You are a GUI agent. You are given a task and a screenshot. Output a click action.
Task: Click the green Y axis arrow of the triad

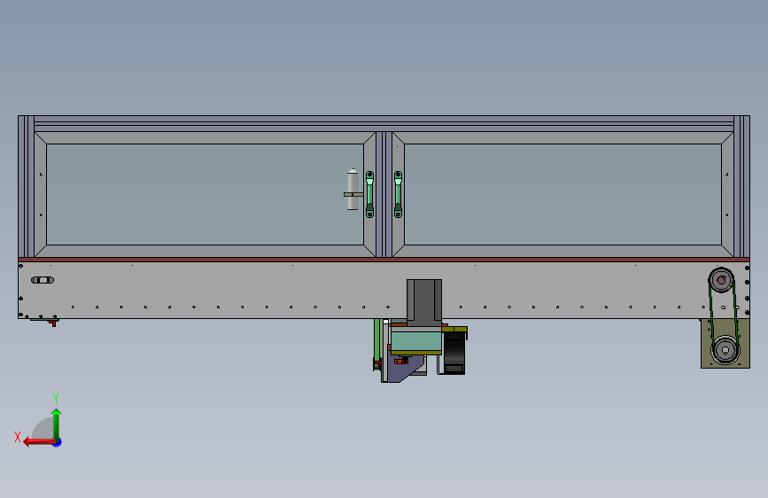[x=57, y=424]
